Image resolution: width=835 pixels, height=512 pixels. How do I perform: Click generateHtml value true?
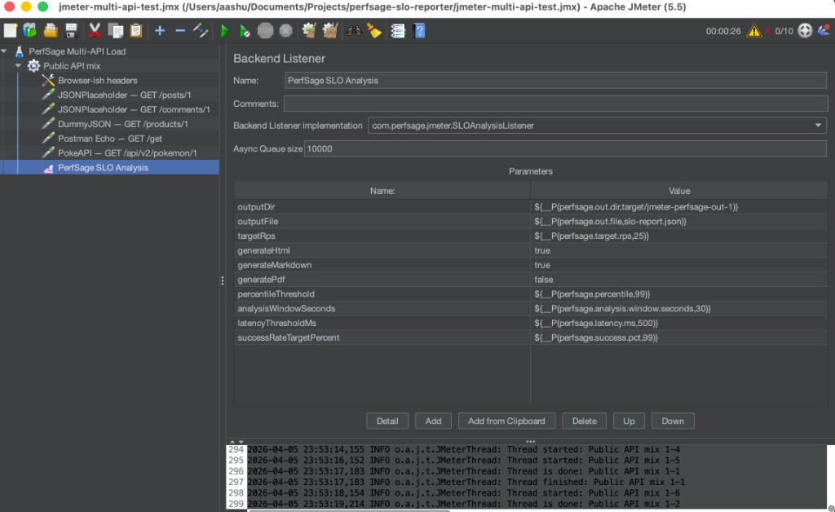(x=679, y=250)
